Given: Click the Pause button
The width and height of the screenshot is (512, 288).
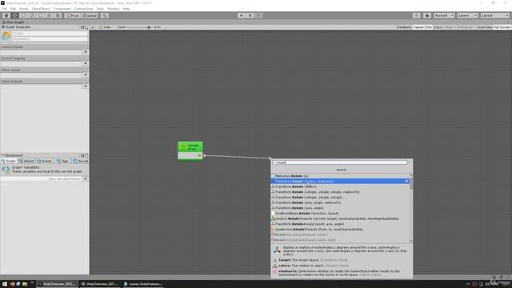Looking at the screenshot, I should click(250, 15).
